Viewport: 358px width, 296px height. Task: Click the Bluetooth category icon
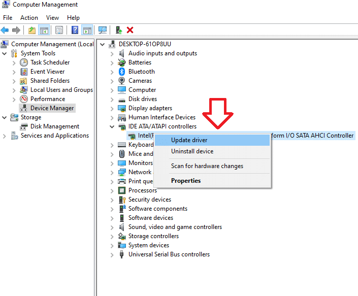click(x=122, y=72)
